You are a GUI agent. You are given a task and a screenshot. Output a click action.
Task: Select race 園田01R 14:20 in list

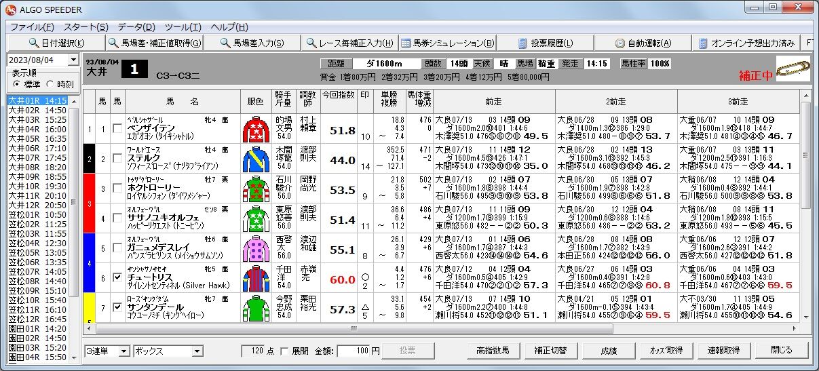[x=37, y=328]
